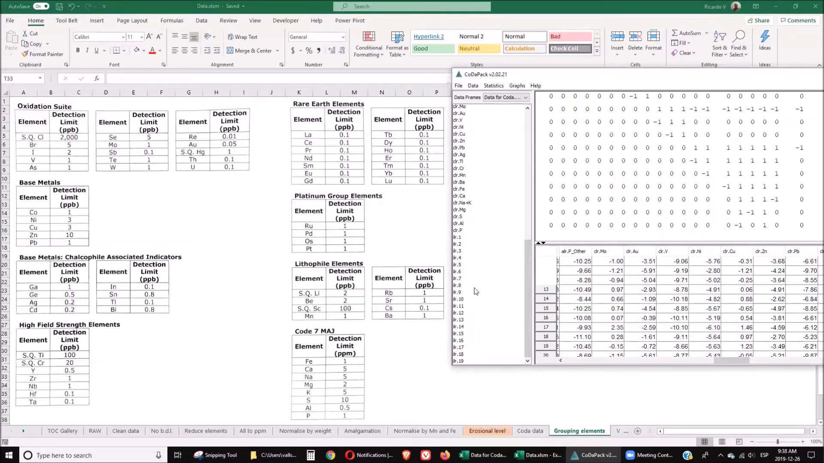
Task: Click the Undo arrow icon
Action: pyautogui.click(x=71, y=6)
